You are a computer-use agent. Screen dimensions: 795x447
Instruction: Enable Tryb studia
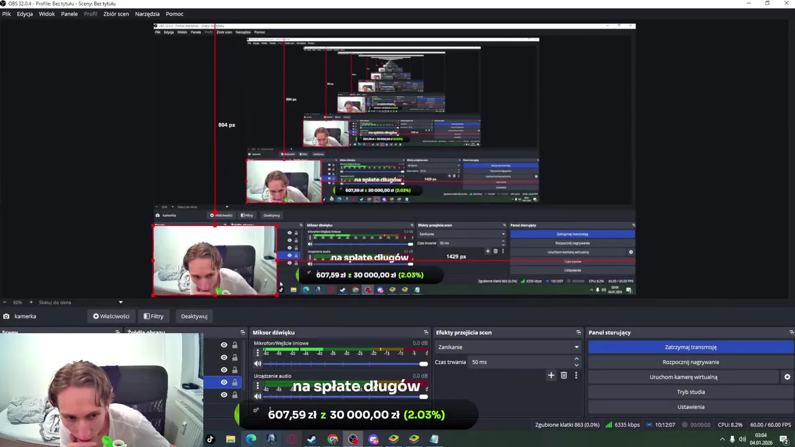click(x=691, y=392)
